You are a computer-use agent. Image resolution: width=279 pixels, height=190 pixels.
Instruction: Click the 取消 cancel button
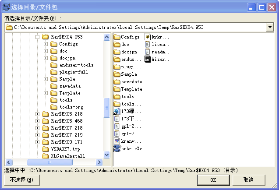tap(248, 179)
